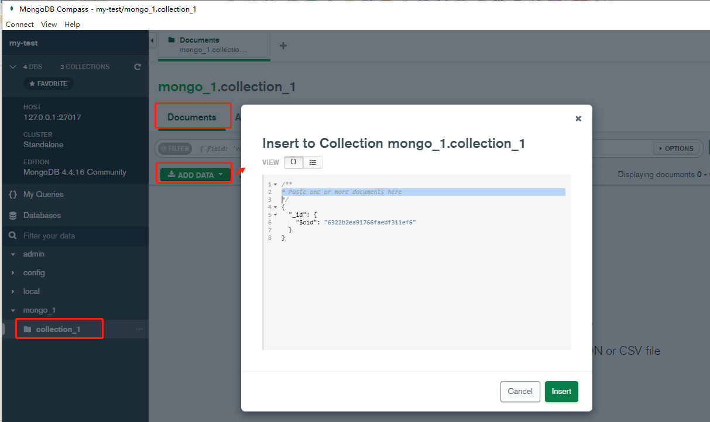Click the my-test connection name in sidebar
Viewport: 710px width, 422px height.
click(23, 43)
